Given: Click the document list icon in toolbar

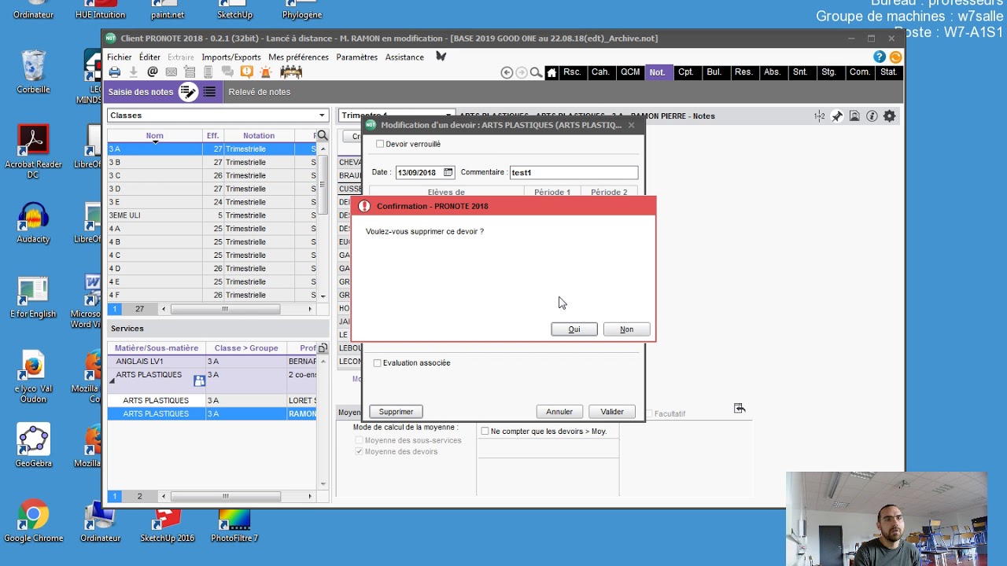Looking at the screenshot, I should point(190,72).
